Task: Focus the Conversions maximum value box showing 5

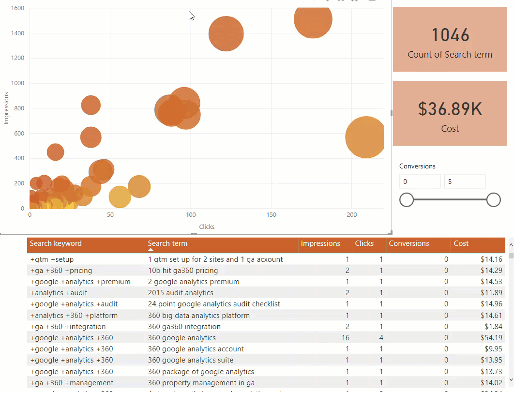Action: tap(464, 181)
